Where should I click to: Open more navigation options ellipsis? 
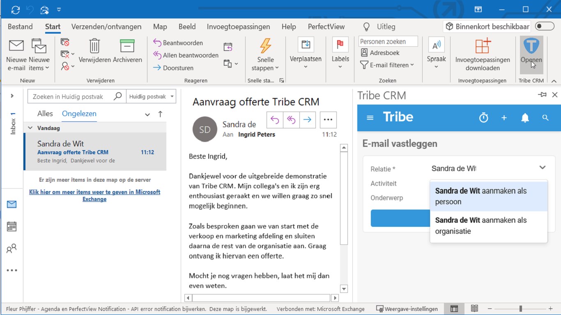(12, 270)
